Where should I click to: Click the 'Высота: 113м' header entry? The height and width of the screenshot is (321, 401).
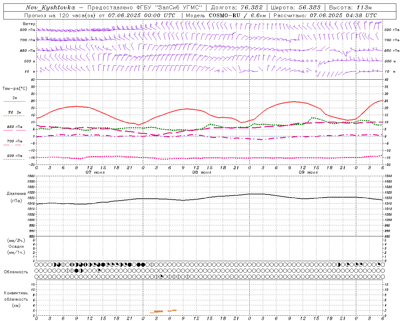(x=351, y=8)
